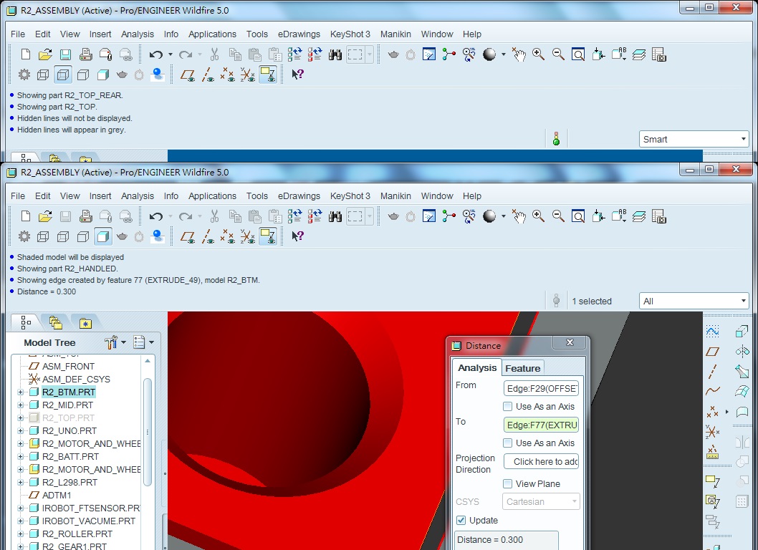This screenshot has height=550, width=758.
Task: Open a file in front window toolbar
Action: [45, 216]
